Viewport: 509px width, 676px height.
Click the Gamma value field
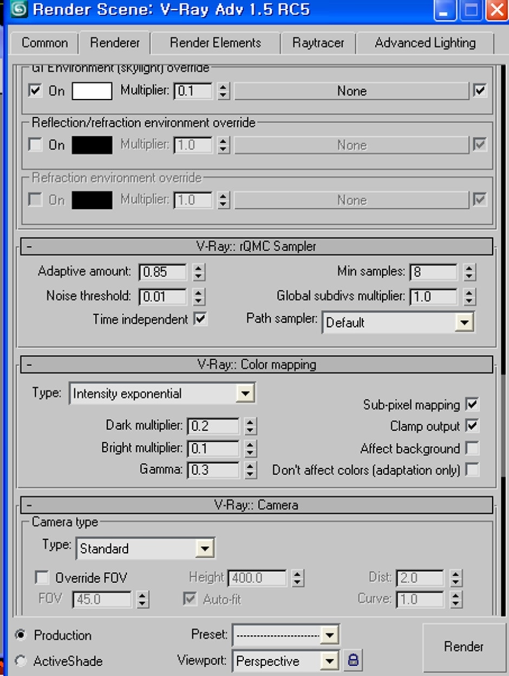(213, 470)
